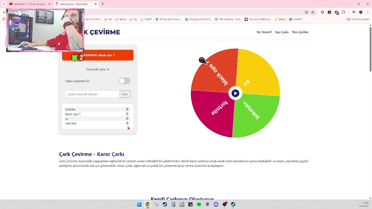Open the Clock app in the taskbar
The image size is (372, 209).
(x=182, y=204)
